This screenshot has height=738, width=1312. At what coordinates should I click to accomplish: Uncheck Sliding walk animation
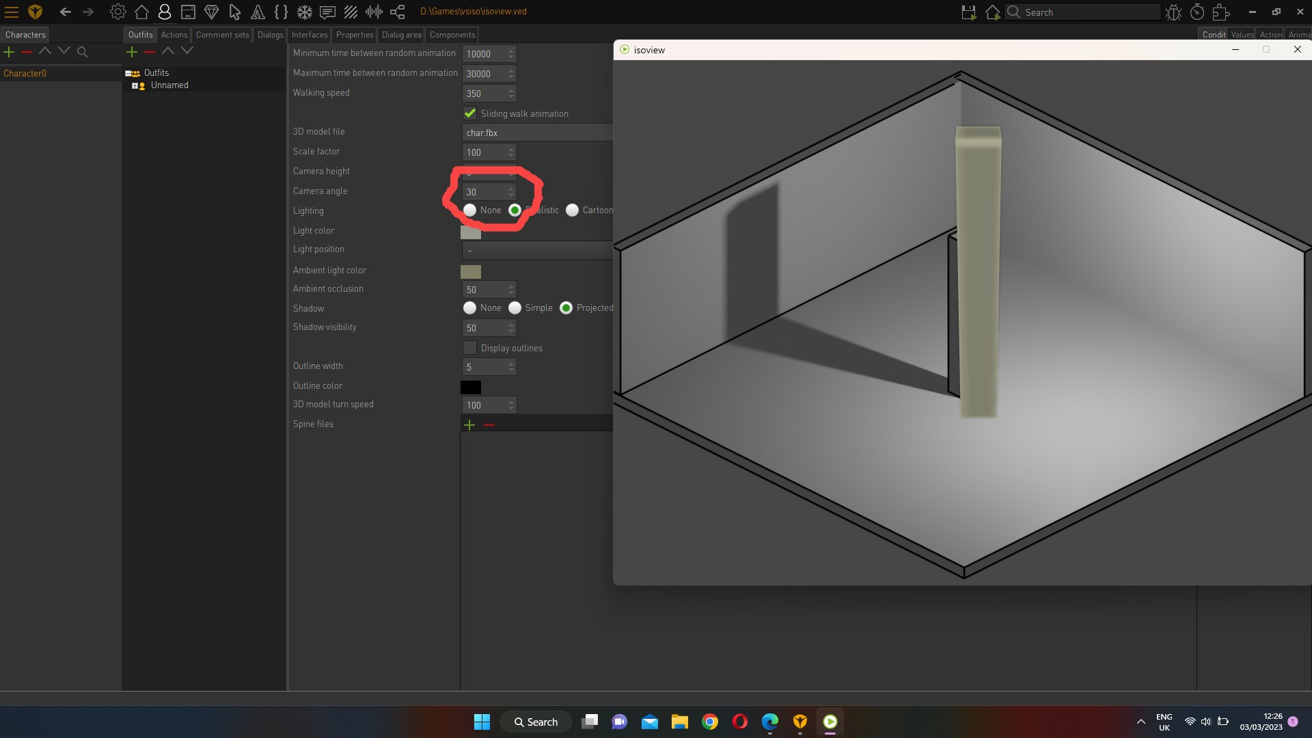click(469, 113)
